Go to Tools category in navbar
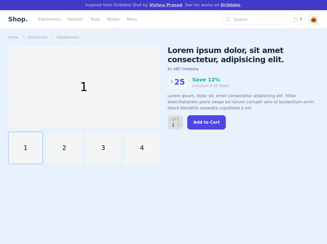The height and width of the screenshot is (244, 327). tap(95, 19)
